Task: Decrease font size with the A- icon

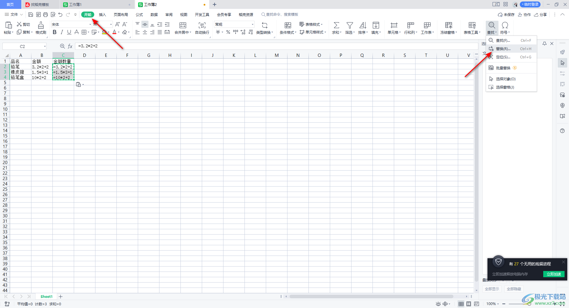Action: [125, 24]
